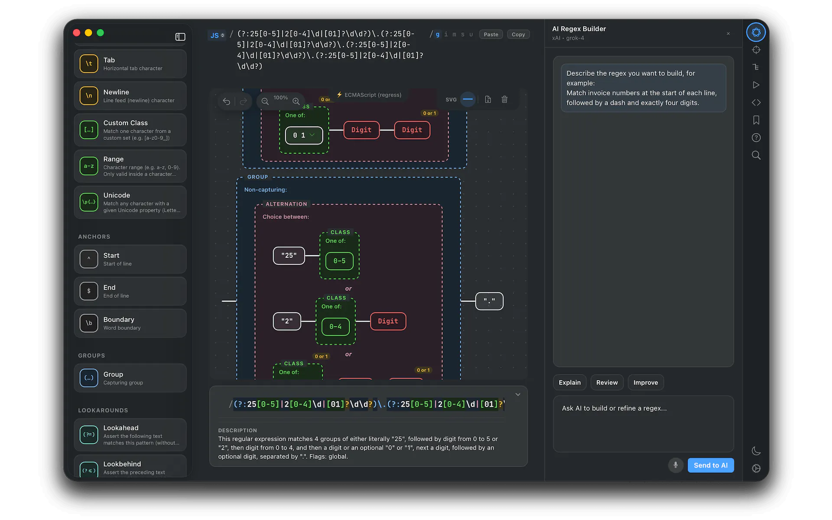832x520 pixels.
Task: Delete the diagram with the trash icon
Action: click(504, 100)
